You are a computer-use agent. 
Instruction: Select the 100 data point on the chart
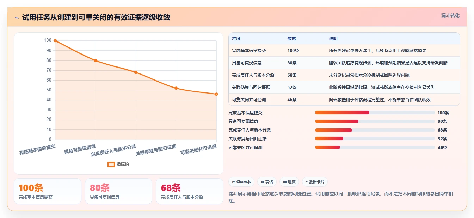click(55, 40)
